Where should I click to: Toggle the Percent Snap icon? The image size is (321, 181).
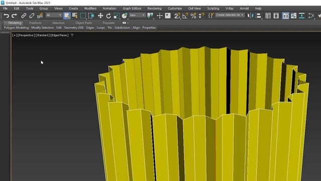[x=193, y=16]
